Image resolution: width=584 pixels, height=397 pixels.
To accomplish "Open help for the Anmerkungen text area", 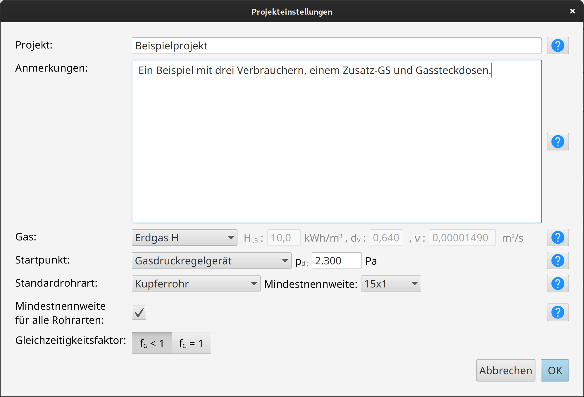I will tap(557, 142).
